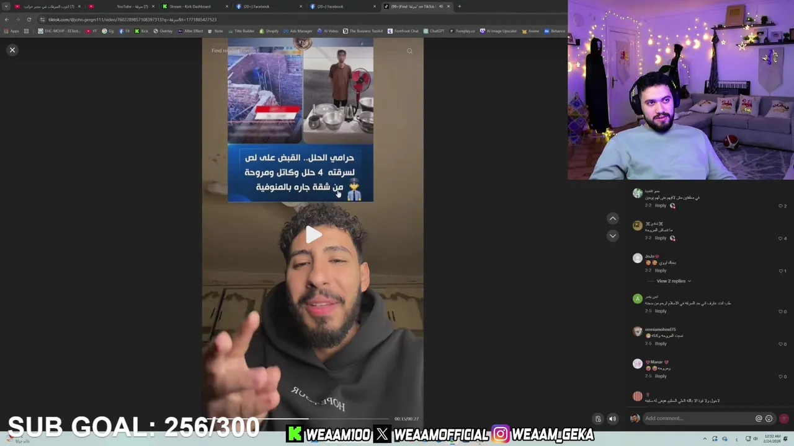Open the FB bookmark
Image resolution: width=794 pixels, height=446 pixels.
pos(125,31)
